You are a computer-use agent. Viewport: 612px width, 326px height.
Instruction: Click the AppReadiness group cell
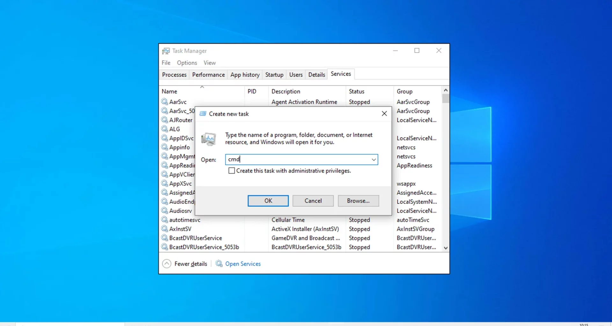(x=414, y=166)
